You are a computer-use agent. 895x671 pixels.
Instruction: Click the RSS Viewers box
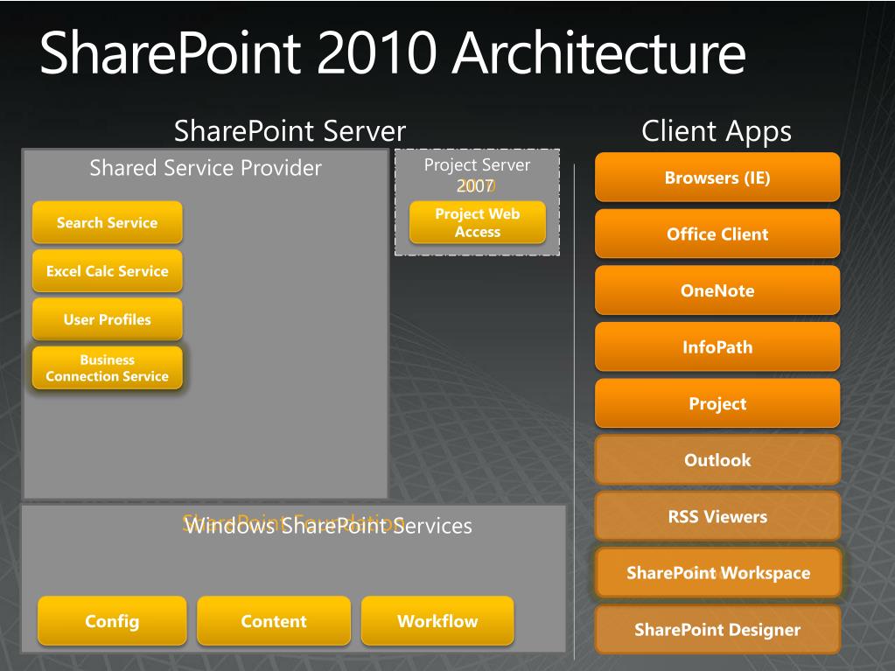click(717, 516)
